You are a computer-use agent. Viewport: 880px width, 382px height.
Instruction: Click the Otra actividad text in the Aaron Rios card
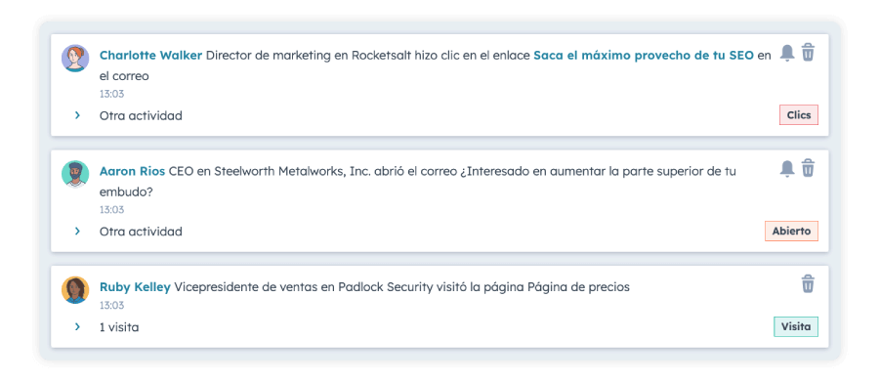coord(141,231)
